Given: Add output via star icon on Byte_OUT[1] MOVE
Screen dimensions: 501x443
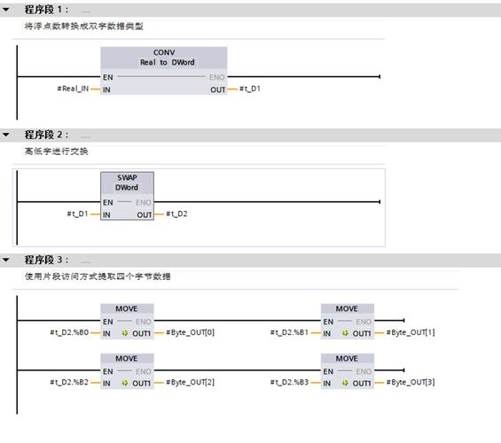Looking at the screenshot, I should [345, 333].
